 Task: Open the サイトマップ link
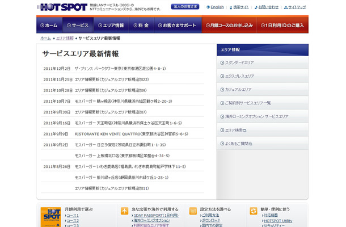pos(297,7)
